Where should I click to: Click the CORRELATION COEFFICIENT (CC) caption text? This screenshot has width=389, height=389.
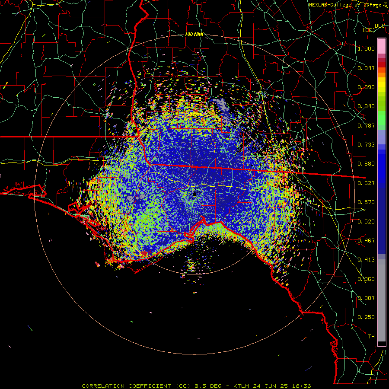click(x=136, y=386)
